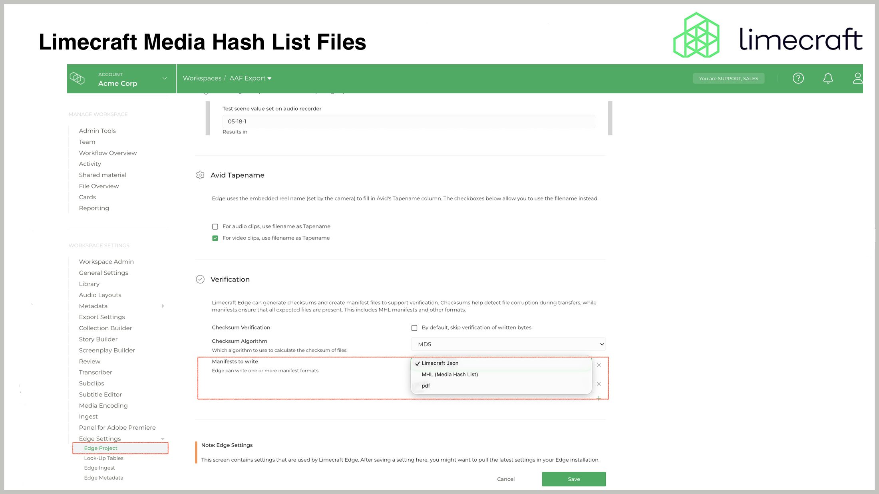Uncheck video clips filename as Tapename
Image resolution: width=879 pixels, height=494 pixels.
[x=215, y=238]
